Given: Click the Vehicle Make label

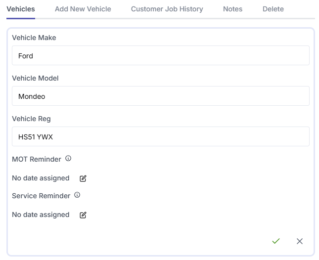Looking at the screenshot, I should click(34, 38).
